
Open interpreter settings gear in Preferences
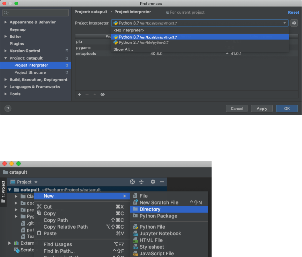294,23
